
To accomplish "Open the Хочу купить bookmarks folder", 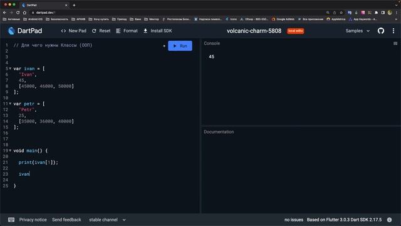I will click(x=98, y=19).
